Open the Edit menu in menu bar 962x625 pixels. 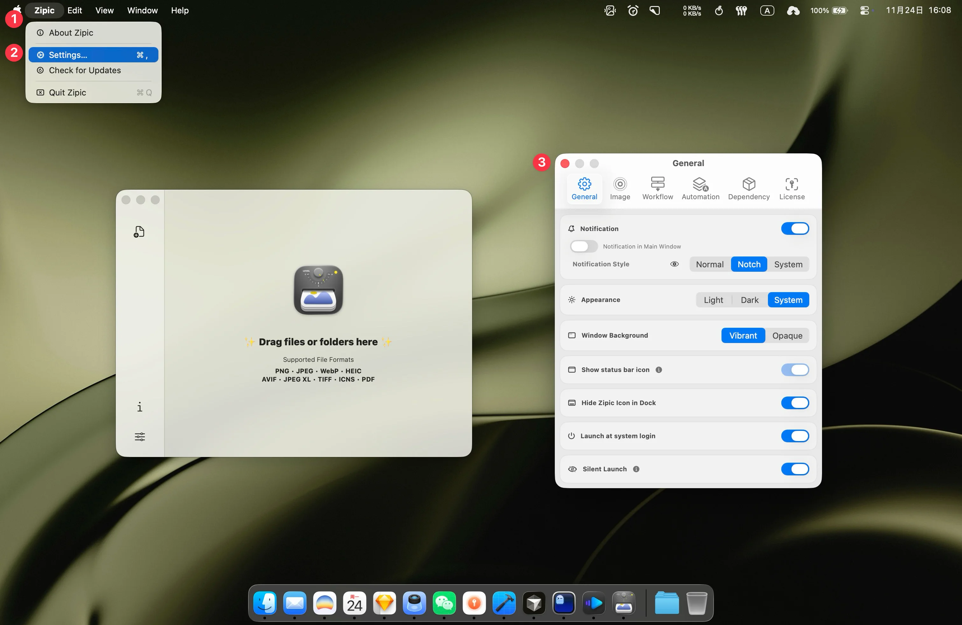coord(74,11)
